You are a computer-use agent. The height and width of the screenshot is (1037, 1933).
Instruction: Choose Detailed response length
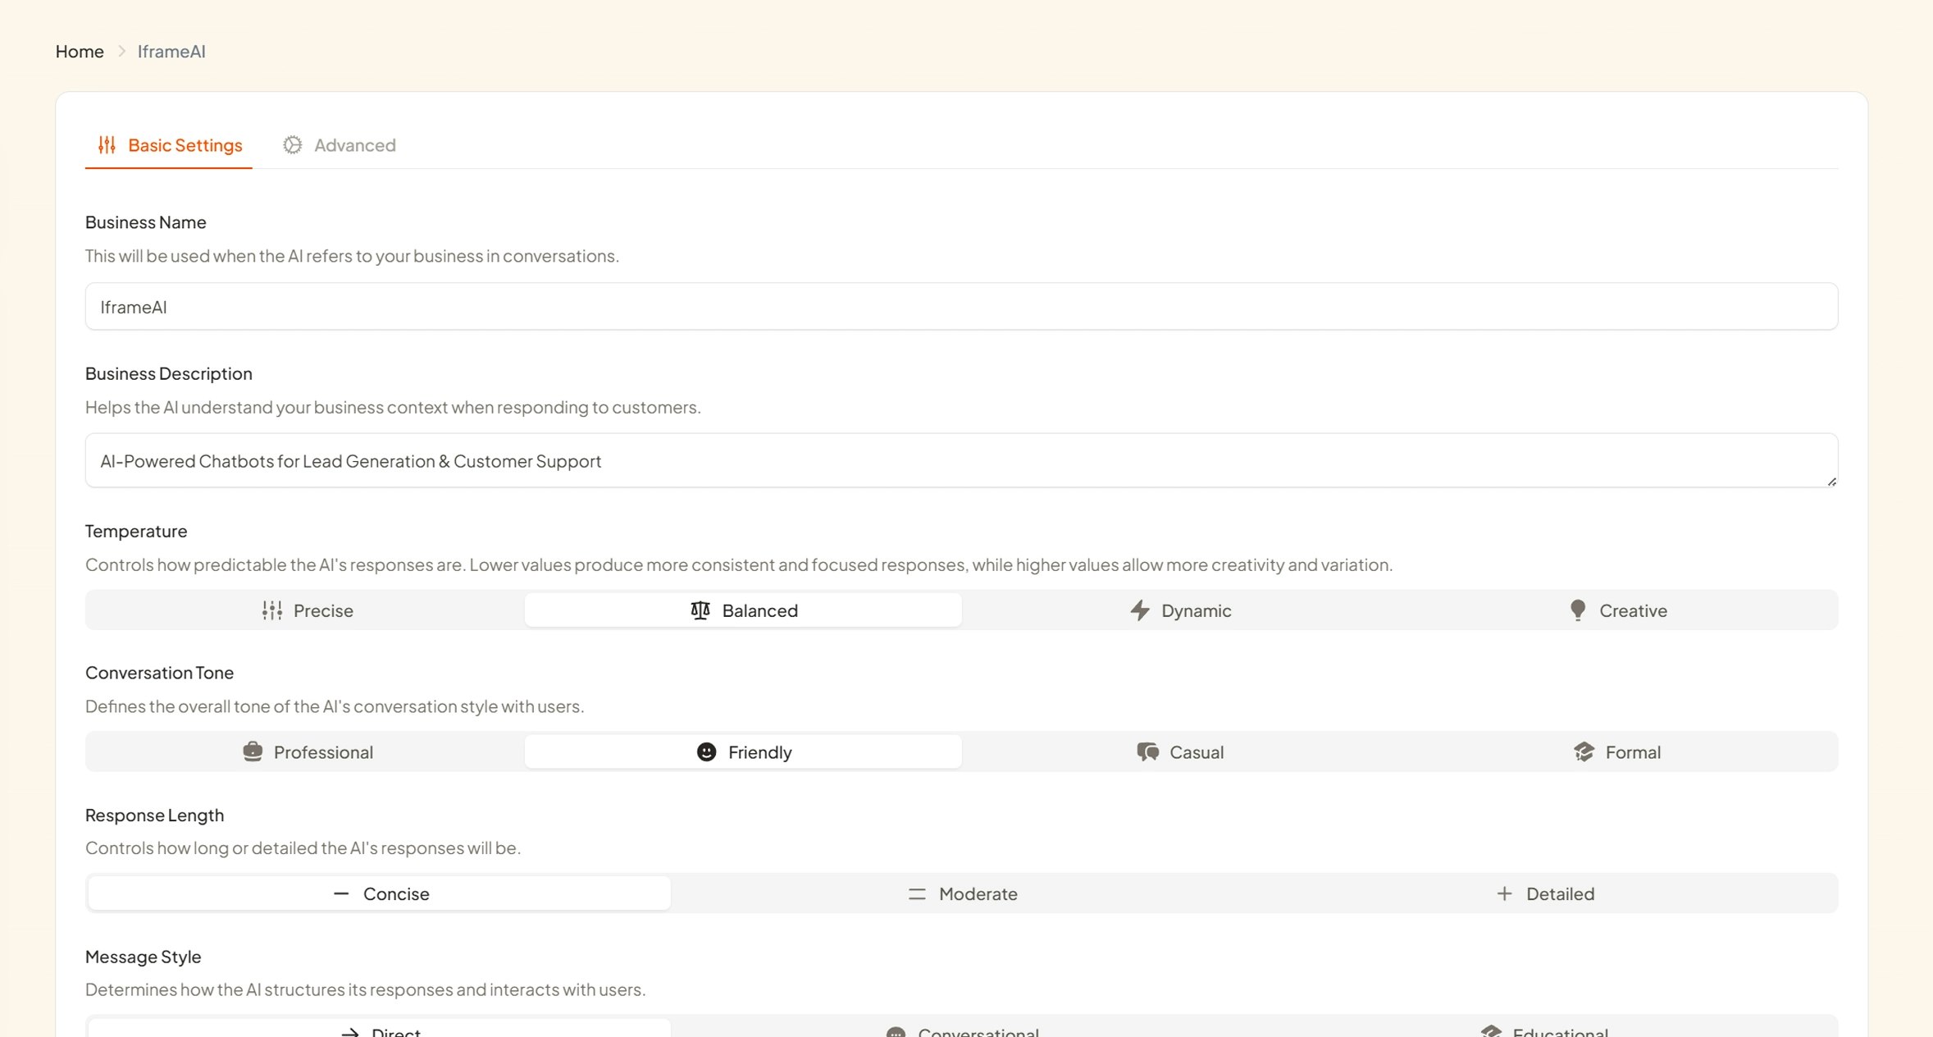(x=1545, y=893)
